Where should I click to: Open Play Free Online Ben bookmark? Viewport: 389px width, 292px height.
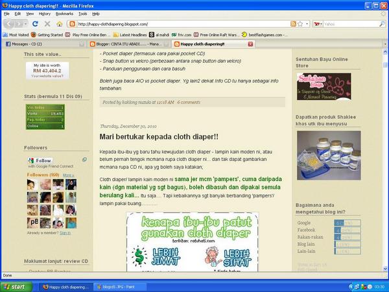pos(88,35)
